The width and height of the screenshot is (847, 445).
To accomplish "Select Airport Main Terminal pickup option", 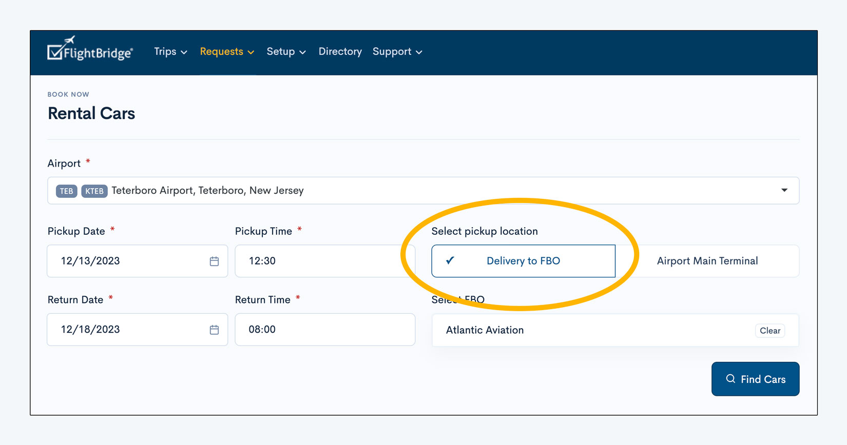I will (707, 261).
